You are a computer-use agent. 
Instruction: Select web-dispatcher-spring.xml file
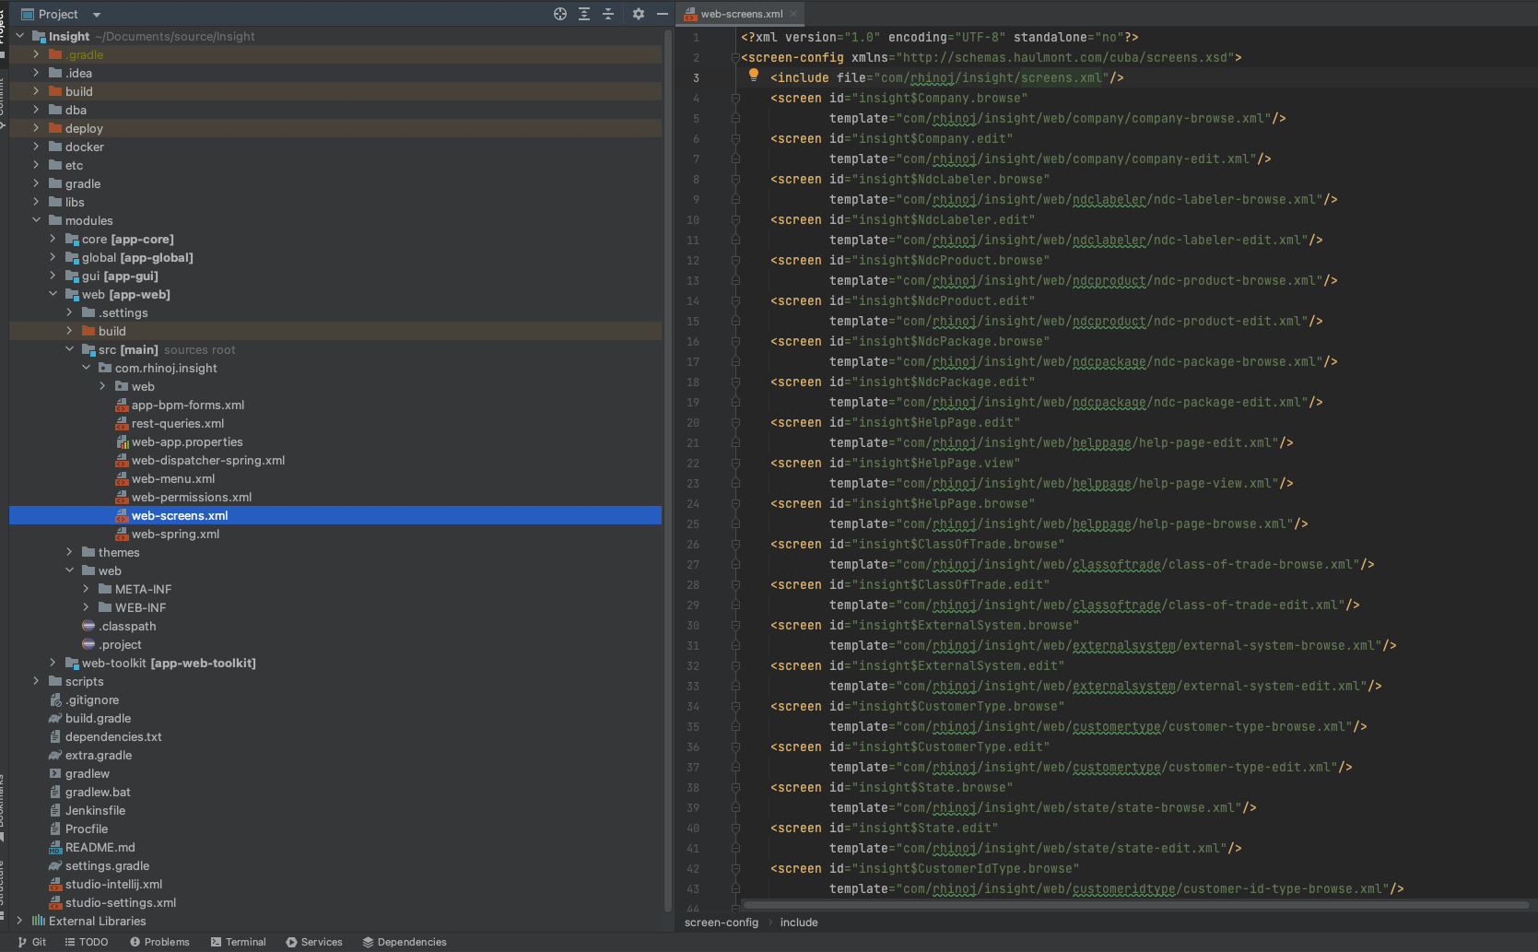tap(207, 461)
